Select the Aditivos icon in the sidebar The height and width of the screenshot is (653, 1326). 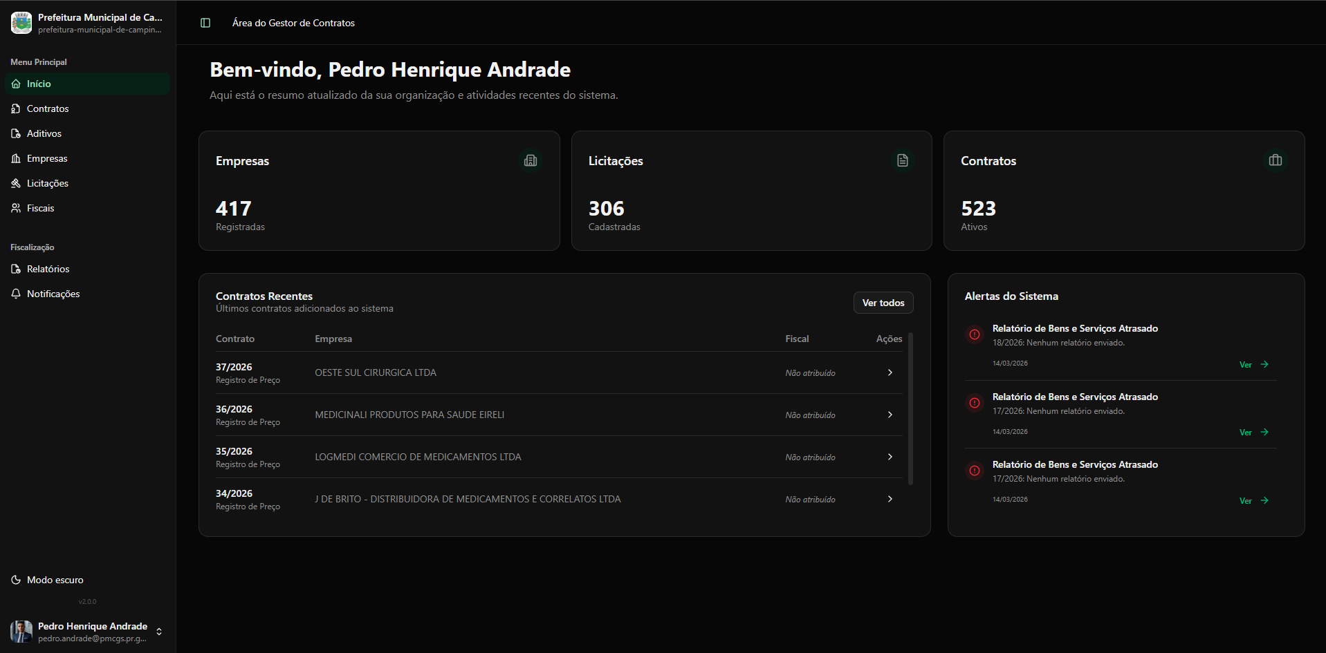15,133
